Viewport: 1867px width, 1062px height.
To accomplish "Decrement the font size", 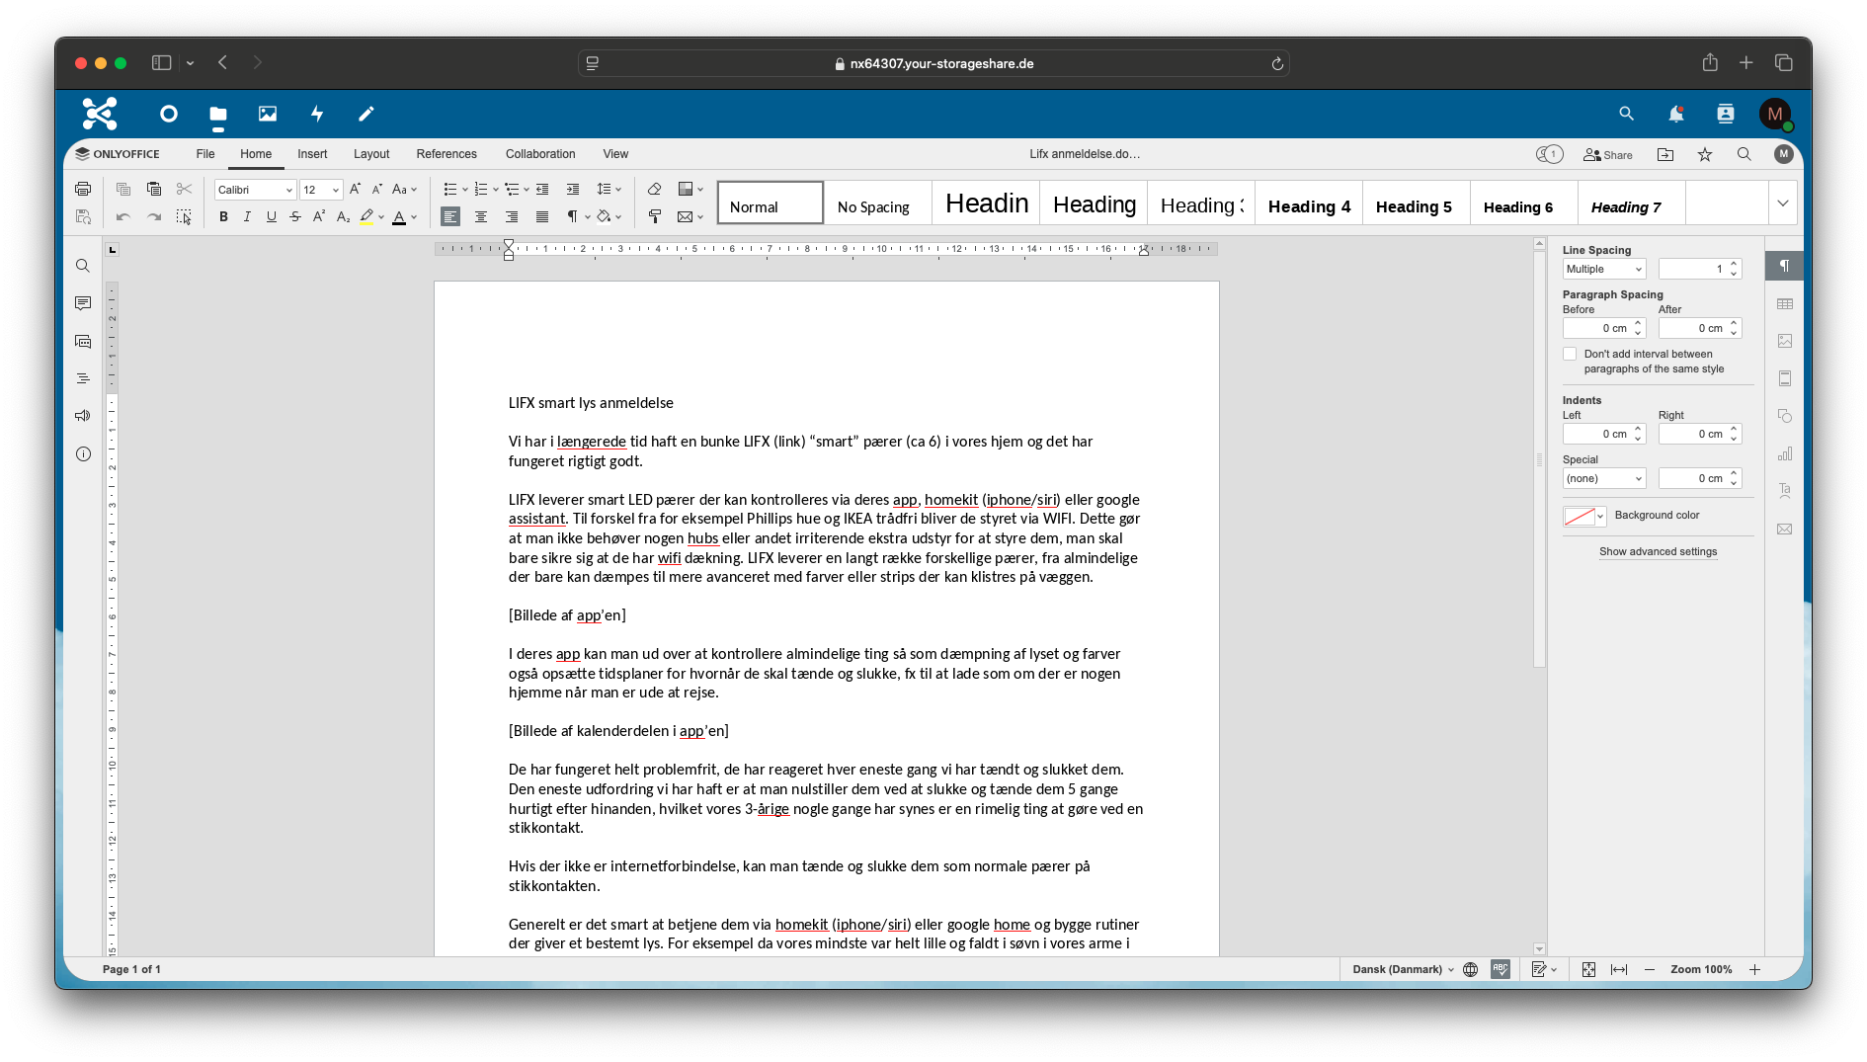I will pos(377,189).
